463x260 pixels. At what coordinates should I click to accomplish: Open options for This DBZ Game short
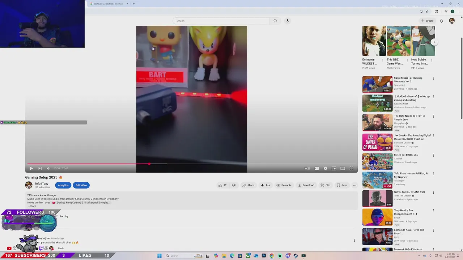point(407,61)
